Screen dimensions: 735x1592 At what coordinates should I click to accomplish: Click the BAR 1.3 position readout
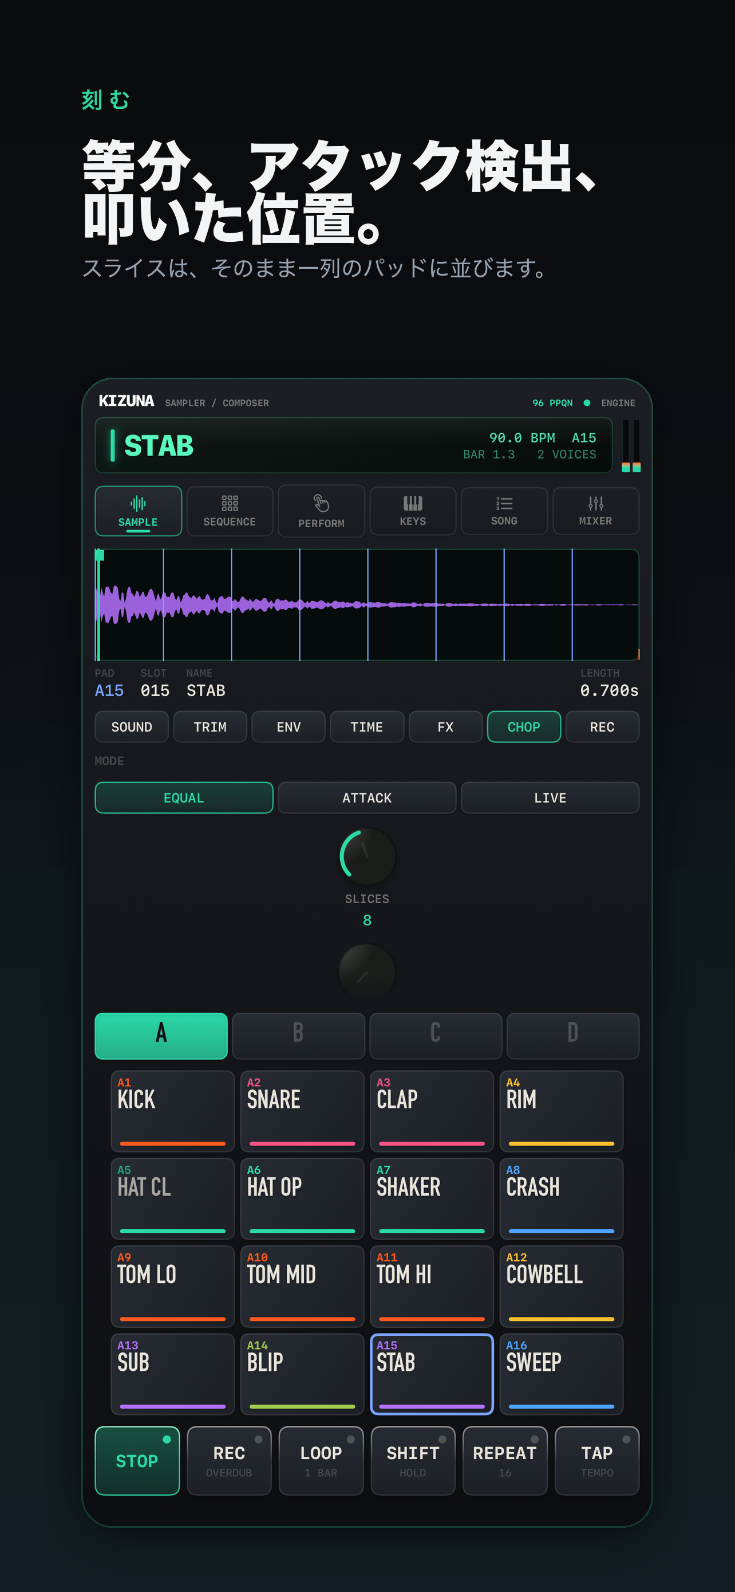tap(489, 454)
